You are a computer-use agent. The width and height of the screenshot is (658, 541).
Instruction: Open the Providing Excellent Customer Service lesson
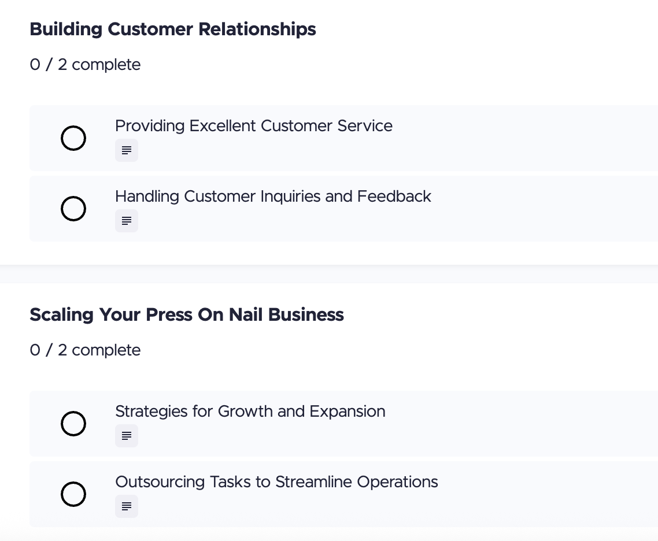[x=253, y=126]
